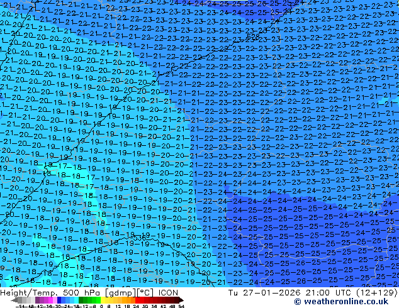Click the 536 contour height label
The image size is (399, 308).
pyautogui.click(x=140, y=238)
